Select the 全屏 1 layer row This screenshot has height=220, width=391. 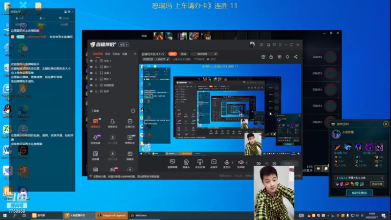pos(113,73)
